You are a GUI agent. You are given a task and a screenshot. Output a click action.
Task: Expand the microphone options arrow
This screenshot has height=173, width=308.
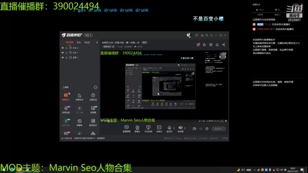tap(174, 128)
